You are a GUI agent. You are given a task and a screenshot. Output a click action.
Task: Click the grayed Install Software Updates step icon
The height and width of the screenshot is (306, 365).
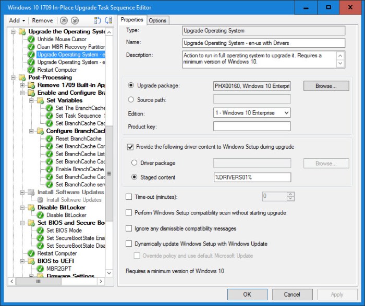coord(41,200)
